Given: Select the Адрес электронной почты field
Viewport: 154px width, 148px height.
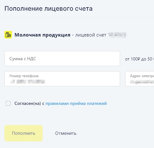Looking at the screenshot, I should pyautogui.click(x=140, y=79).
